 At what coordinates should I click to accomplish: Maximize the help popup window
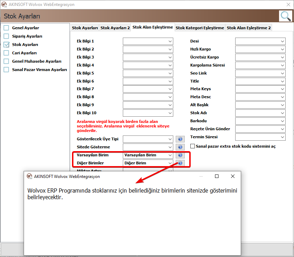[x=216, y=176]
